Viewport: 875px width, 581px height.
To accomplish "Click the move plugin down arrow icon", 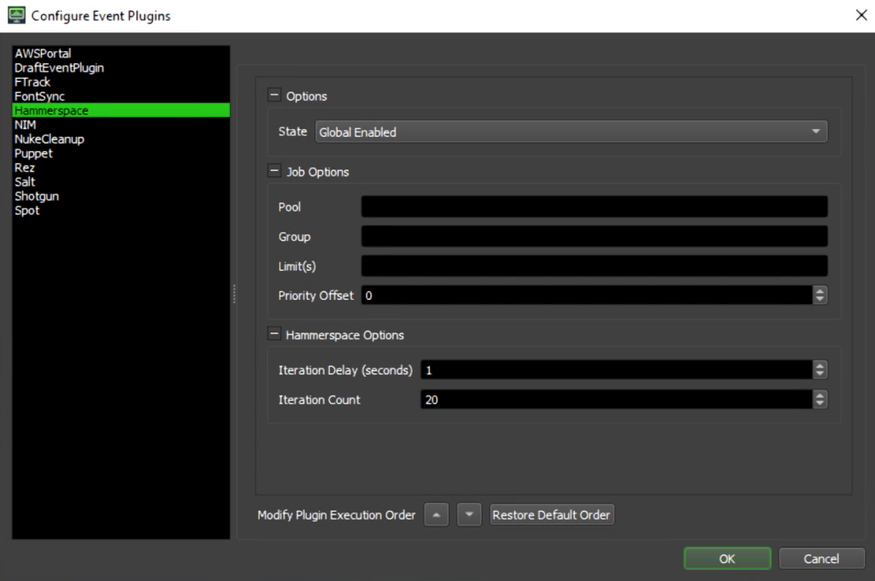I will pos(468,514).
